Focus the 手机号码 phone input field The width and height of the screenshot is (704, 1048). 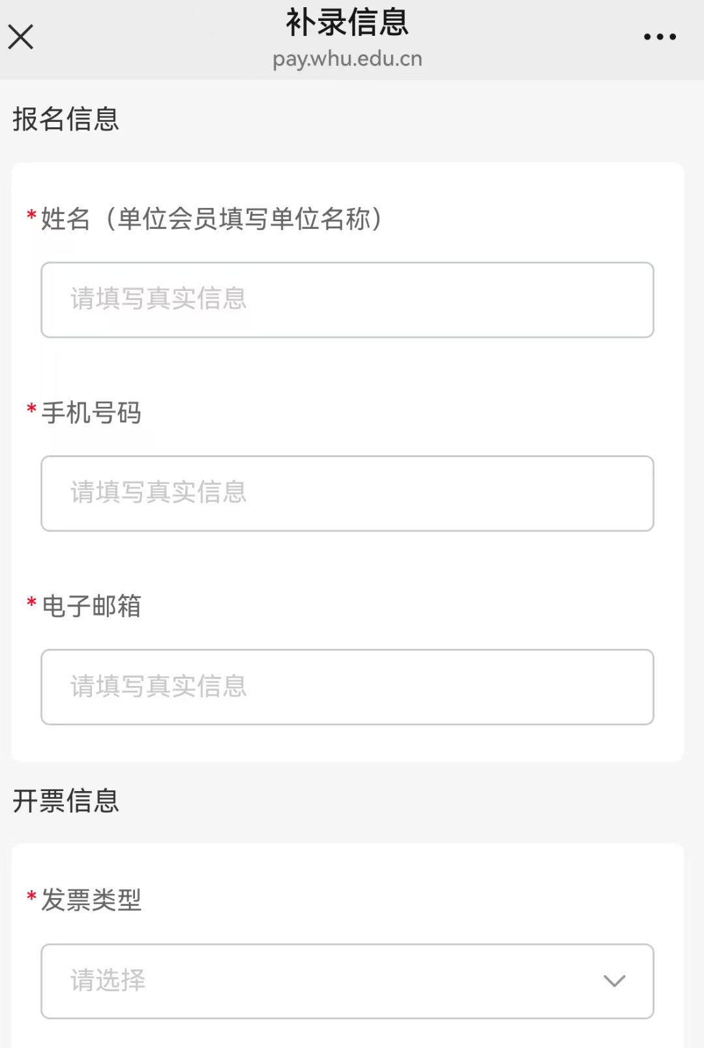pos(347,494)
